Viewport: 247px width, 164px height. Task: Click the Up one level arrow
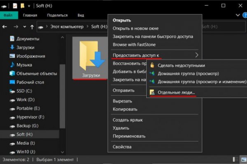point(32,27)
